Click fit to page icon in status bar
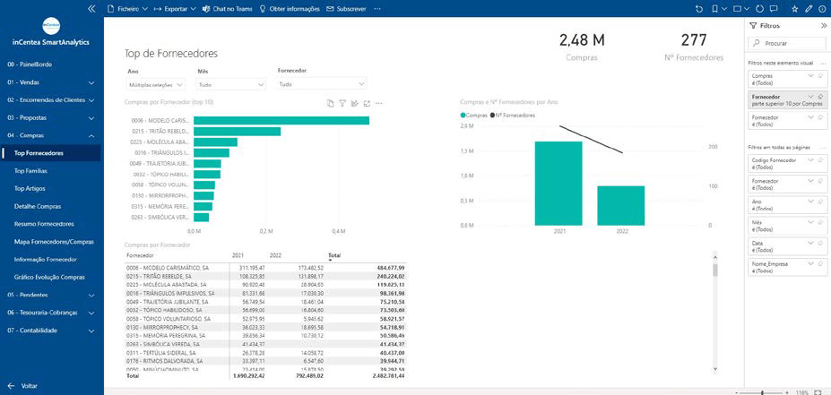 point(819,392)
